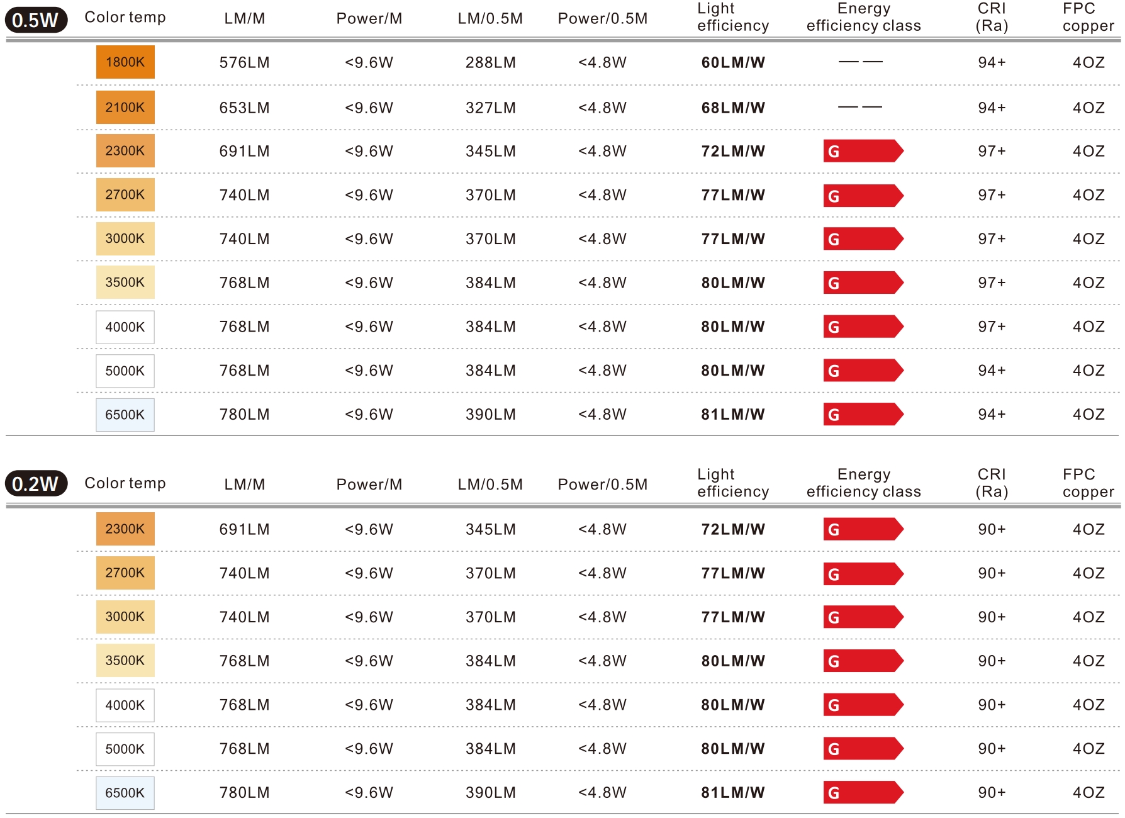Select G energy arrow in 0.5W table's 6500K row
1125x818 pixels.
click(x=863, y=414)
